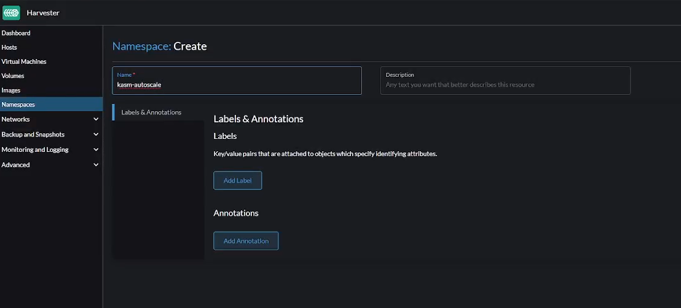The height and width of the screenshot is (308, 681).
Task: Expand Monitoring and Logging chevron
Action: (95, 149)
